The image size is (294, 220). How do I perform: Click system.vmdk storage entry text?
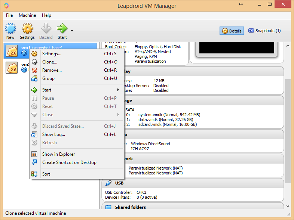coord(169,115)
